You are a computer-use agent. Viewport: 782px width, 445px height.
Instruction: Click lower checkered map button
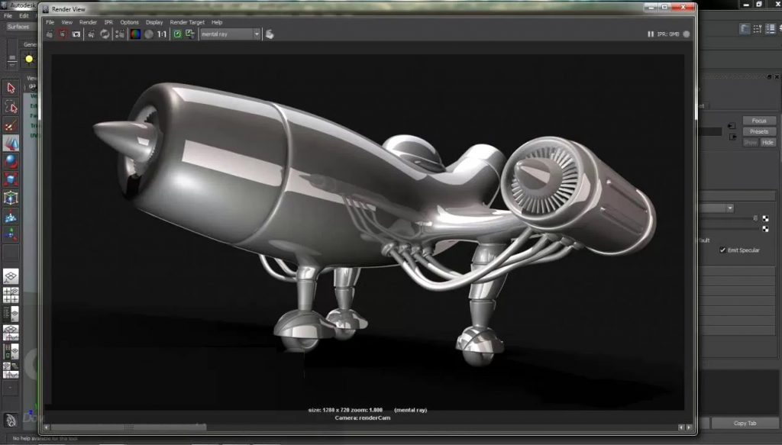click(x=765, y=229)
